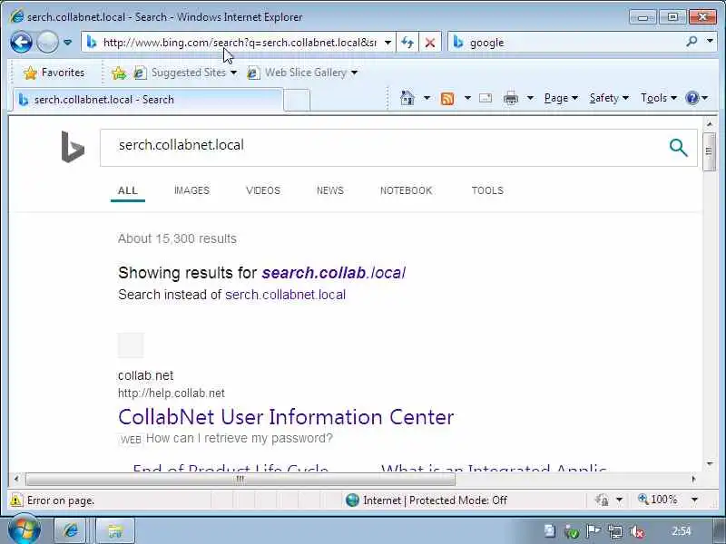The width and height of the screenshot is (726, 544).
Task: Switch to the NOTEBOOK tab
Action: click(x=406, y=190)
